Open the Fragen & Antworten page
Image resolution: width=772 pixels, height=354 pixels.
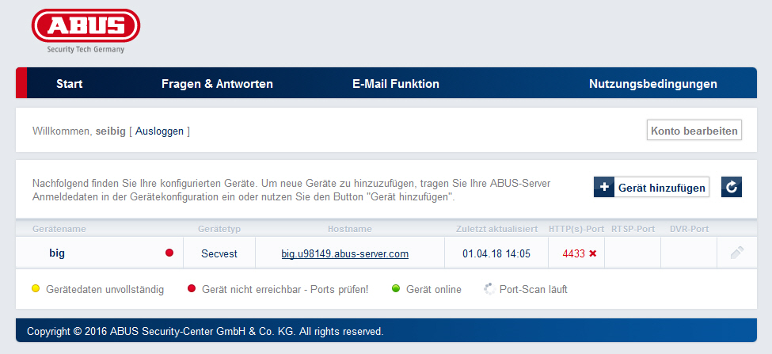coord(217,84)
